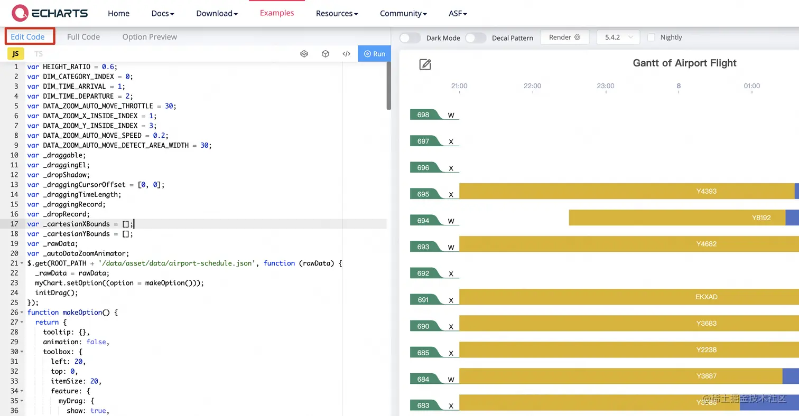Screen dimensions: 799x416
Task: Open the 5.4.2 version dropdown
Action: (x=618, y=37)
